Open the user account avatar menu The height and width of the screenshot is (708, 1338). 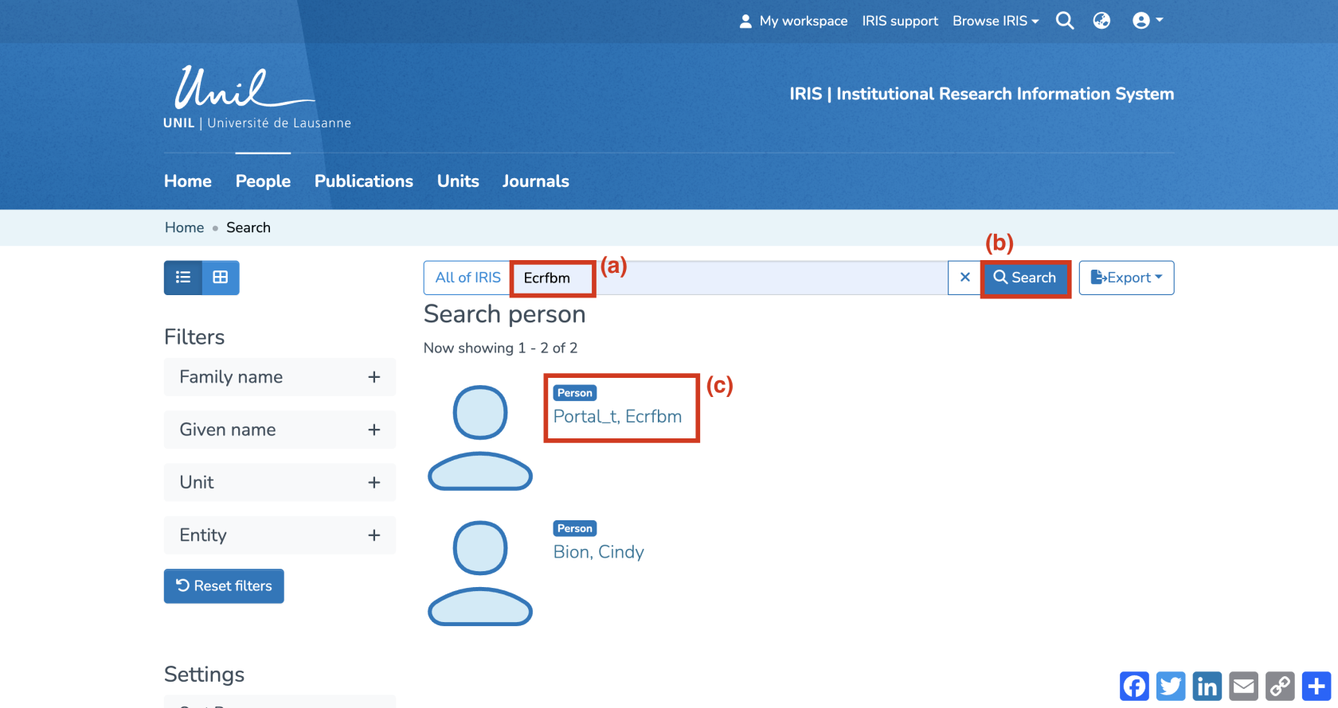[1147, 21]
